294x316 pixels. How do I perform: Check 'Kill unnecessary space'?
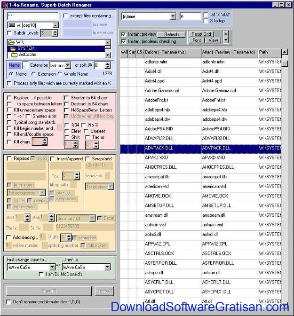click(9, 110)
